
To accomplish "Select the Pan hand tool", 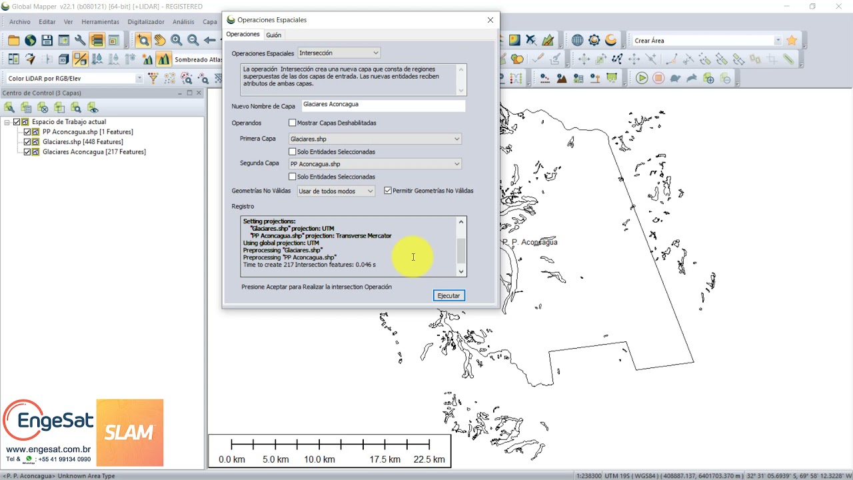I will [x=160, y=41].
